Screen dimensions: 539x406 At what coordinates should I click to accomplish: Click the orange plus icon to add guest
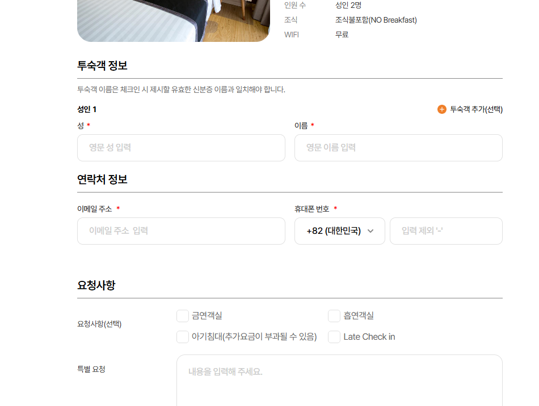click(x=442, y=109)
